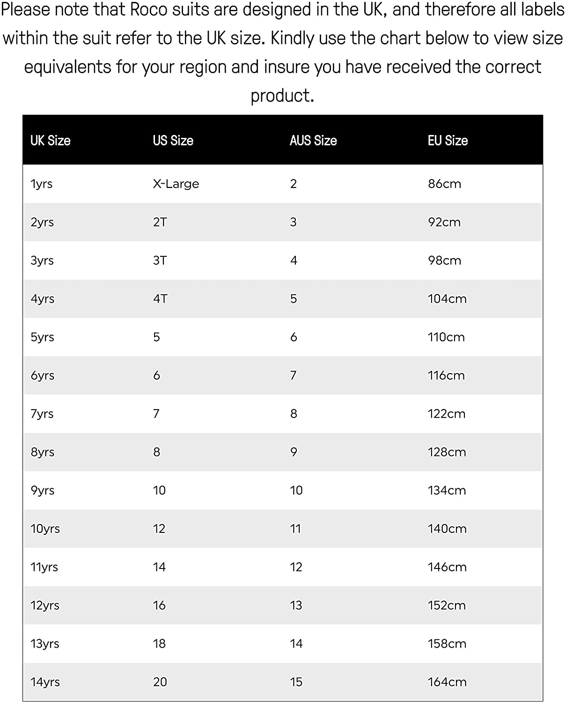566x703 pixels.
Task: Click the X-Large US size cell
Action: [176, 184]
